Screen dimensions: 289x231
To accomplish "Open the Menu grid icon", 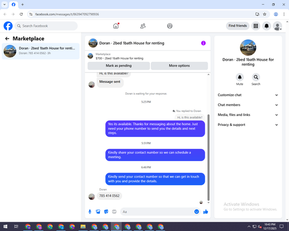I will pos(255,26).
